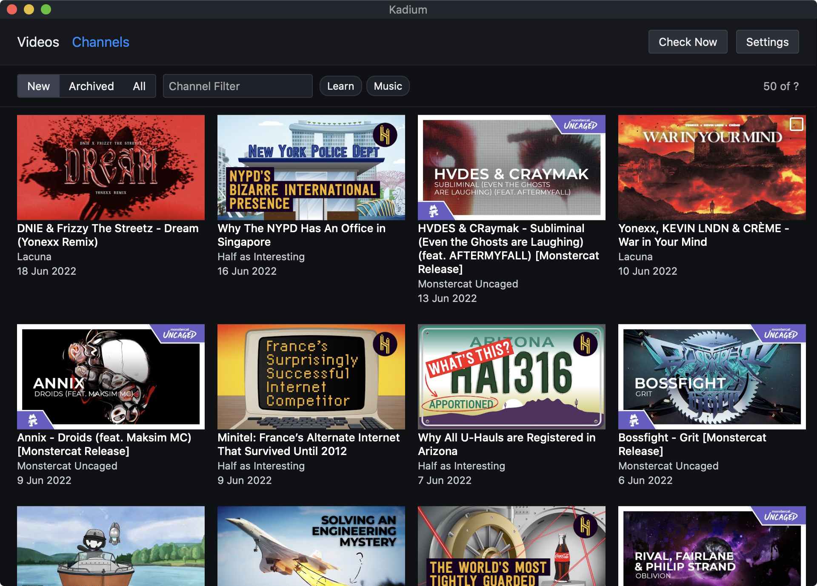The width and height of the screenshot is (817, 586).
Task: Open the DNIE Dream Yonexx Remix thumbnail
Action: pyautogui.click(x=111, y=167)
